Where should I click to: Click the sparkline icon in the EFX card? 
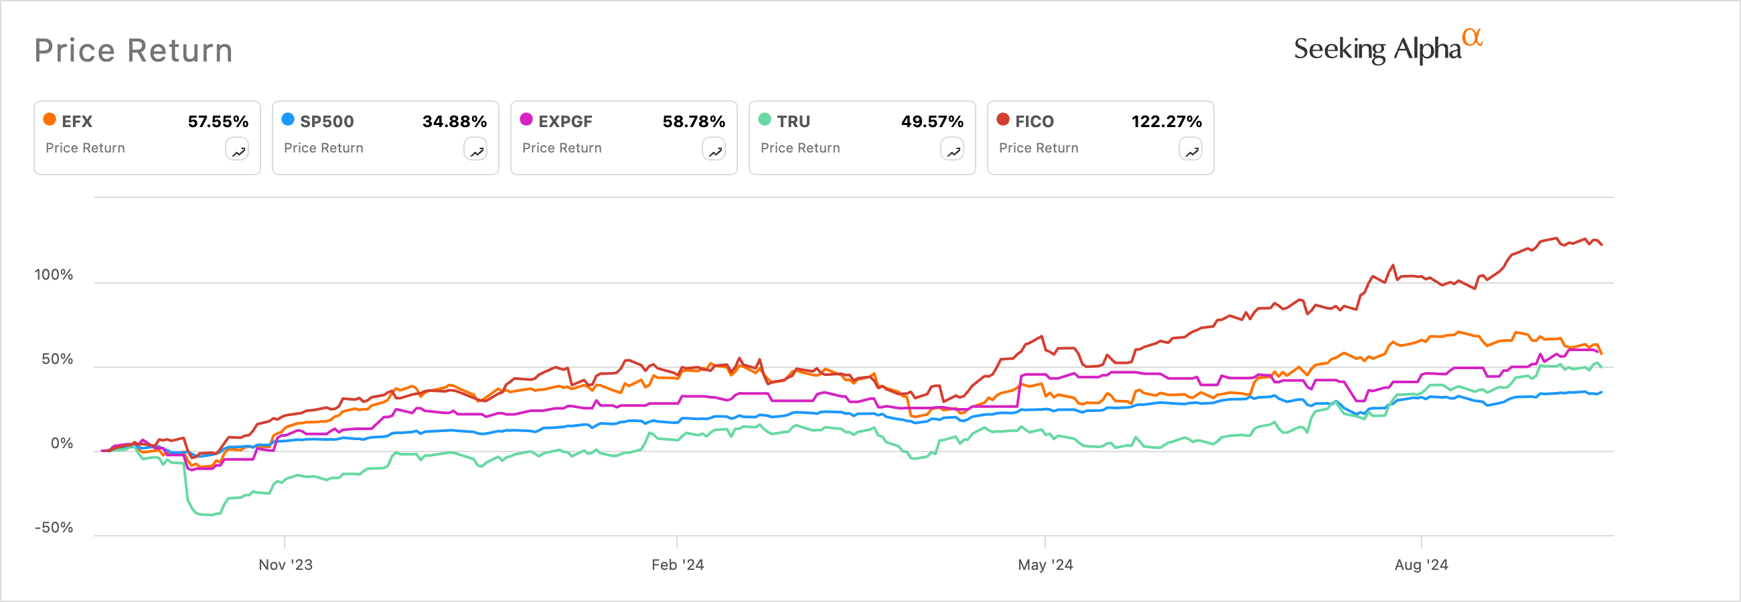[x=238, y=150]
